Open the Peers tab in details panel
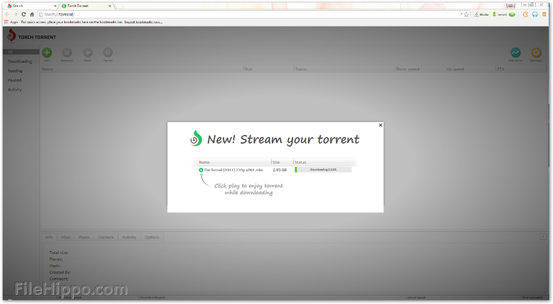The height and width of the screenshot is (304, 553). tap(84, 237)
